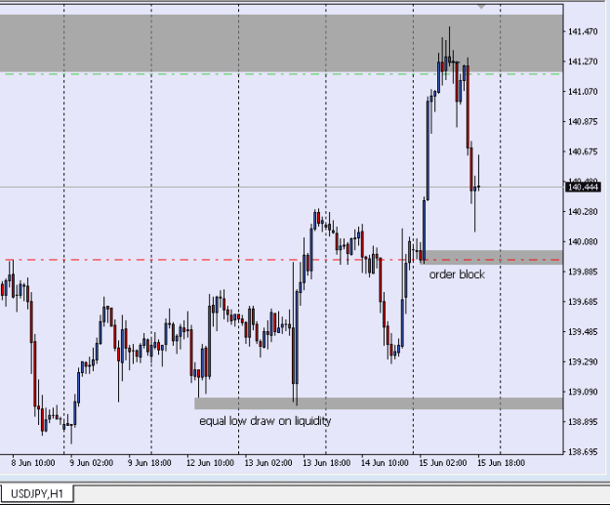610x505 pixels.
Task: Click the '9 Jun 02:00' time label
Action: 92,463
